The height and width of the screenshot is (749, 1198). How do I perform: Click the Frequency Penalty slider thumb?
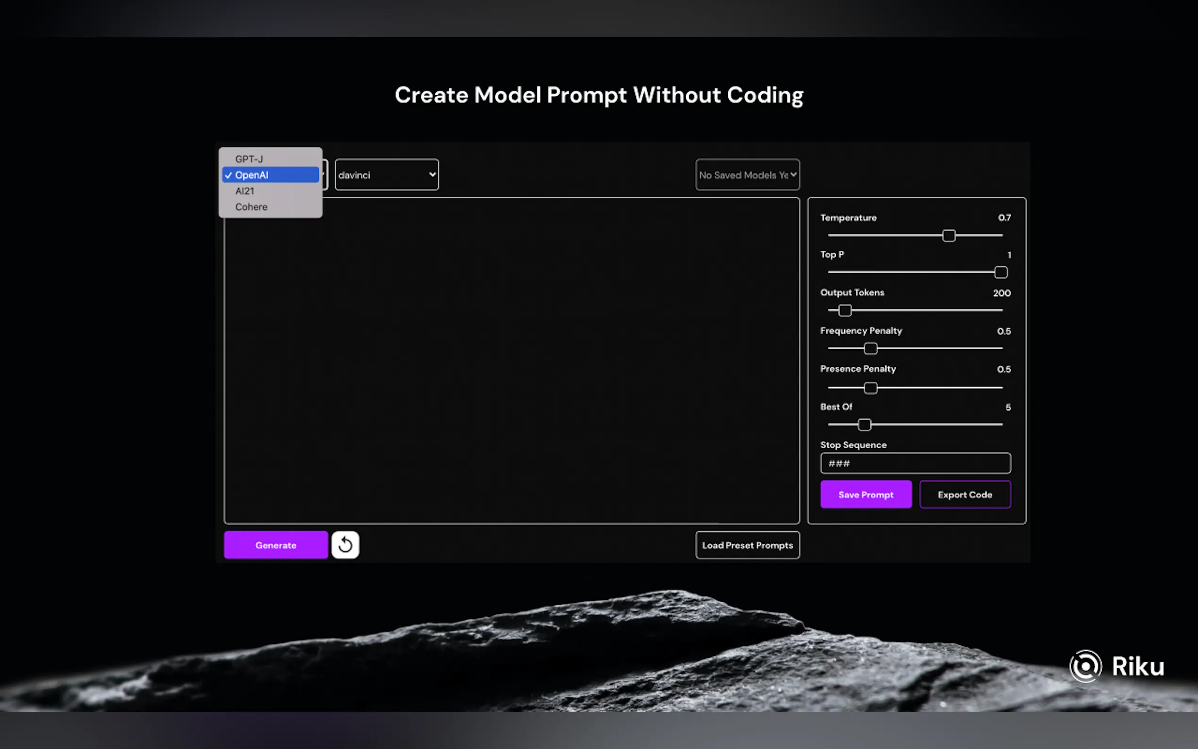870,349
